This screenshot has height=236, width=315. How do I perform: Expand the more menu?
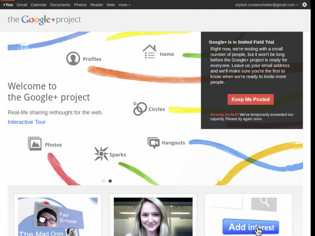(x=124, y=5)
